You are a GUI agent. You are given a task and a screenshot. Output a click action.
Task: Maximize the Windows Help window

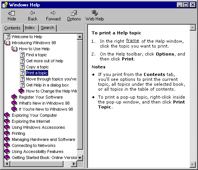pyautogui.click(x=186, y=5)
